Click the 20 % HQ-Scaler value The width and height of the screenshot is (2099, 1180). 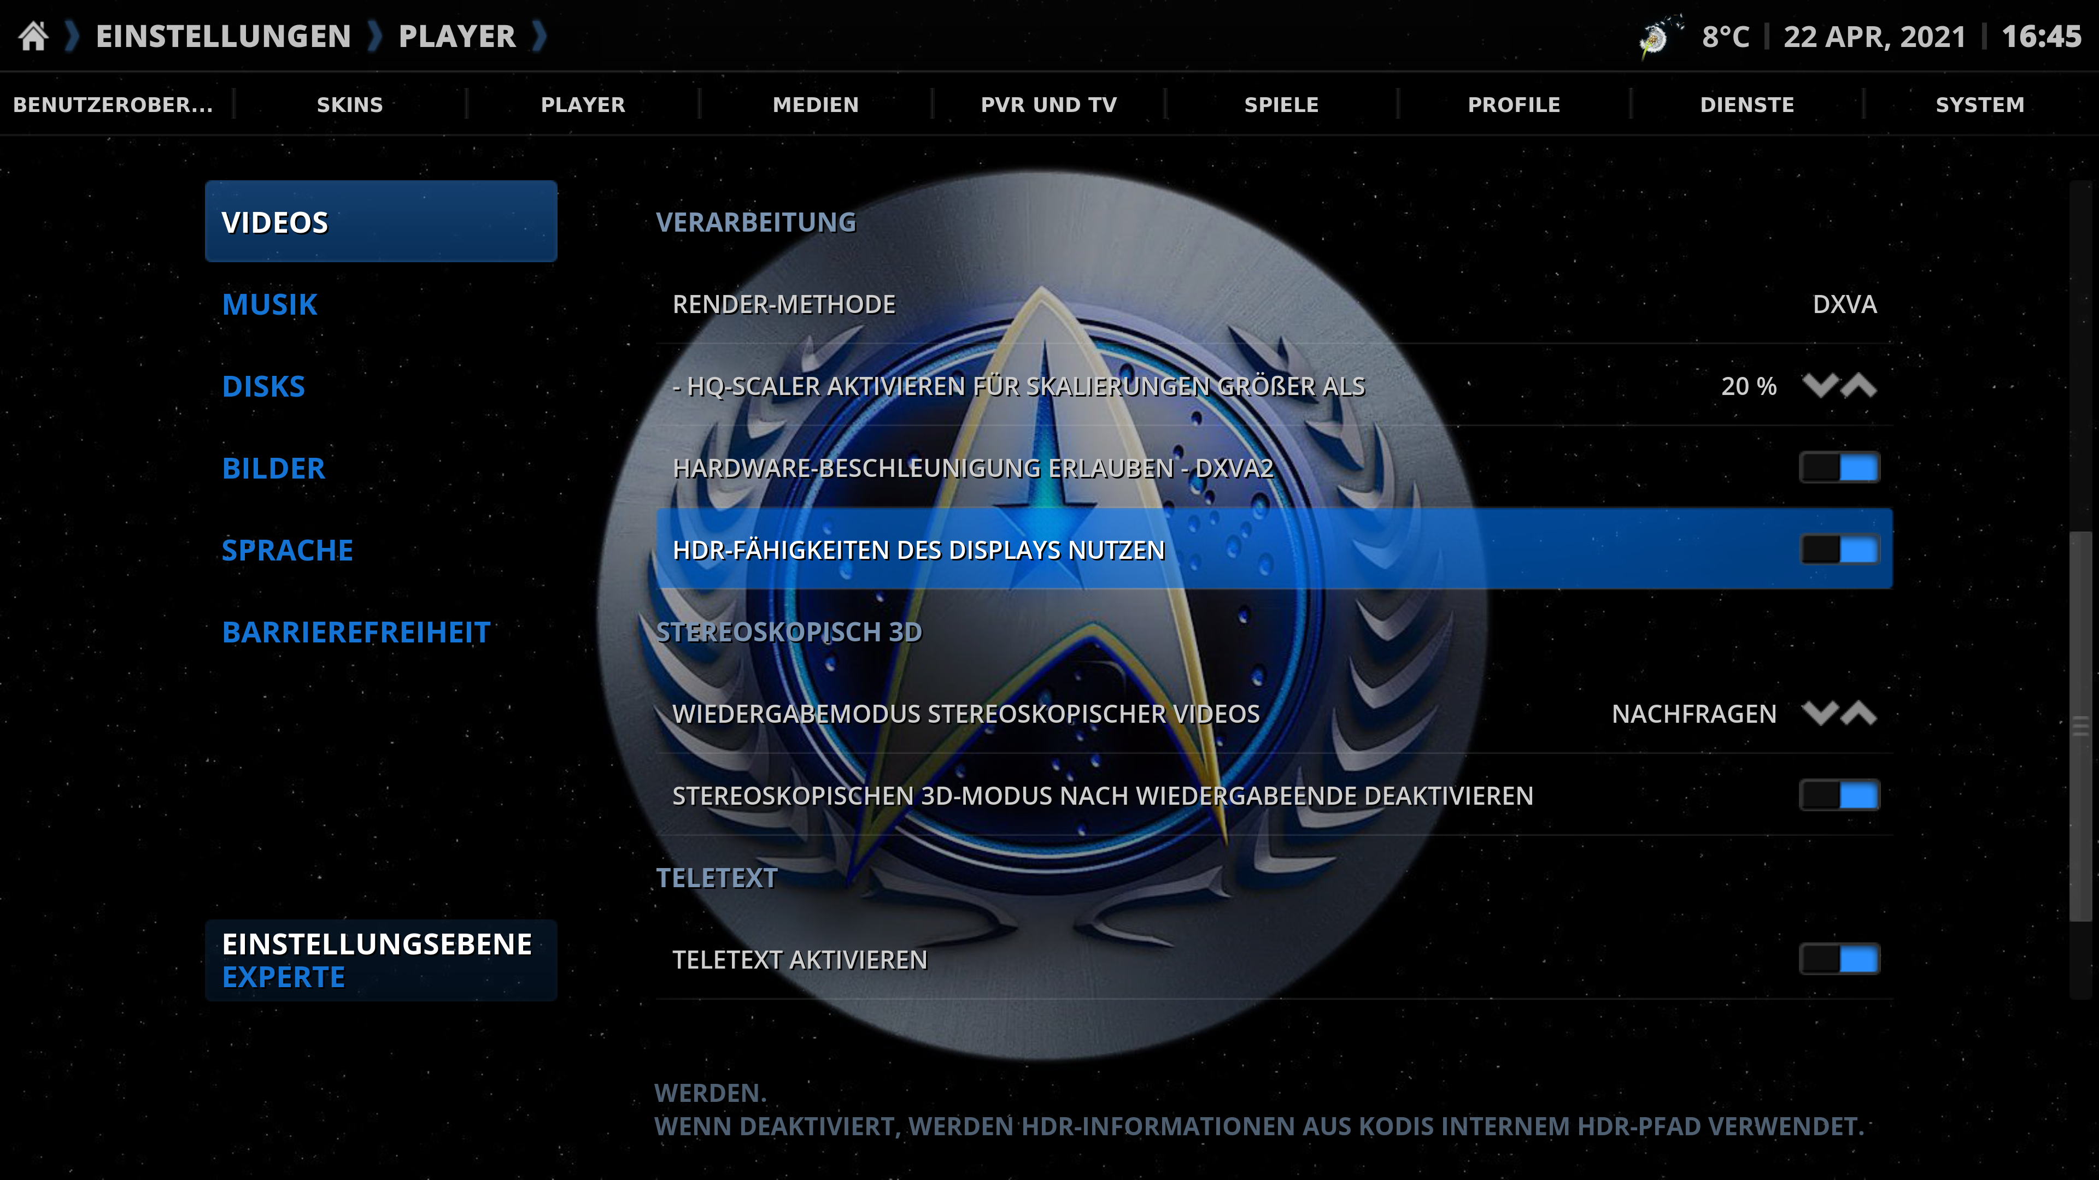[x=1749, y=385]
